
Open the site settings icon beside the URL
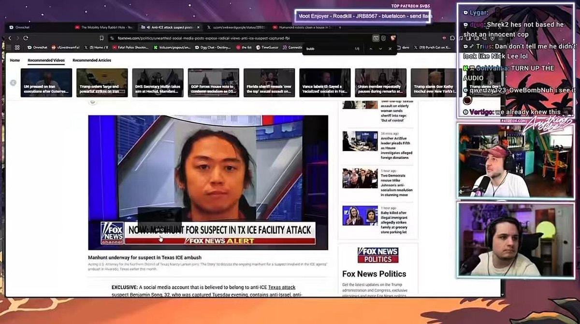(x=112, y=38)
